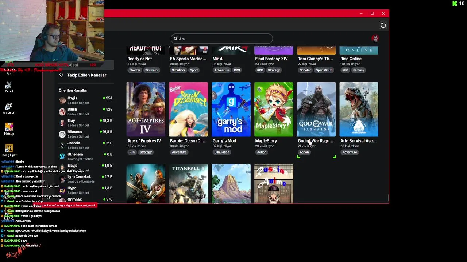Open the Jahrein channel avatar
Viewport: 467px width, 262px height.
pos(62,145)
